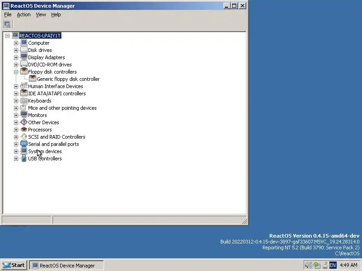Click the Monitors category icon
362x271 pixels.
(x=24, y=115)
